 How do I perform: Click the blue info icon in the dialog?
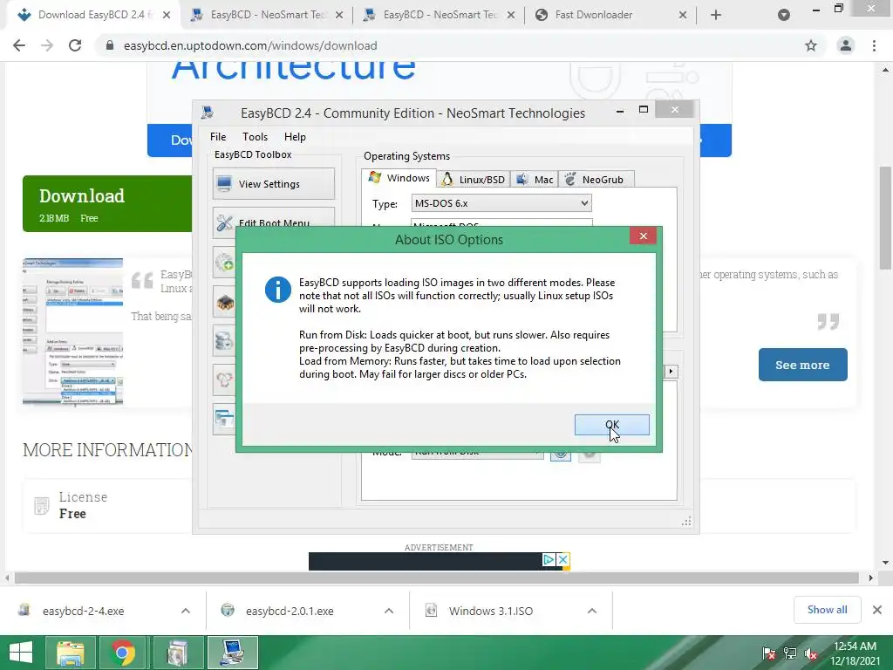(278, 290)
